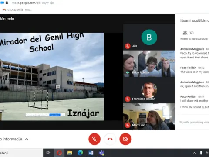Click the 'Iznájar' slide caption

point(83,113)
